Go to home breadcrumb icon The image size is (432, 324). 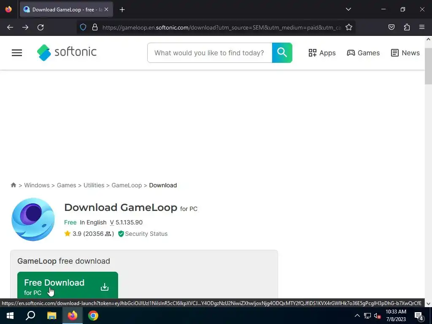[13, 185]
